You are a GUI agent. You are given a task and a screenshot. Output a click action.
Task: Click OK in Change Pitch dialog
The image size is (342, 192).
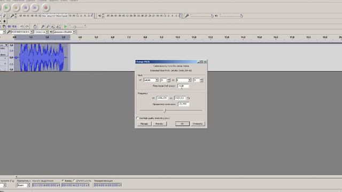click(182, 124)
